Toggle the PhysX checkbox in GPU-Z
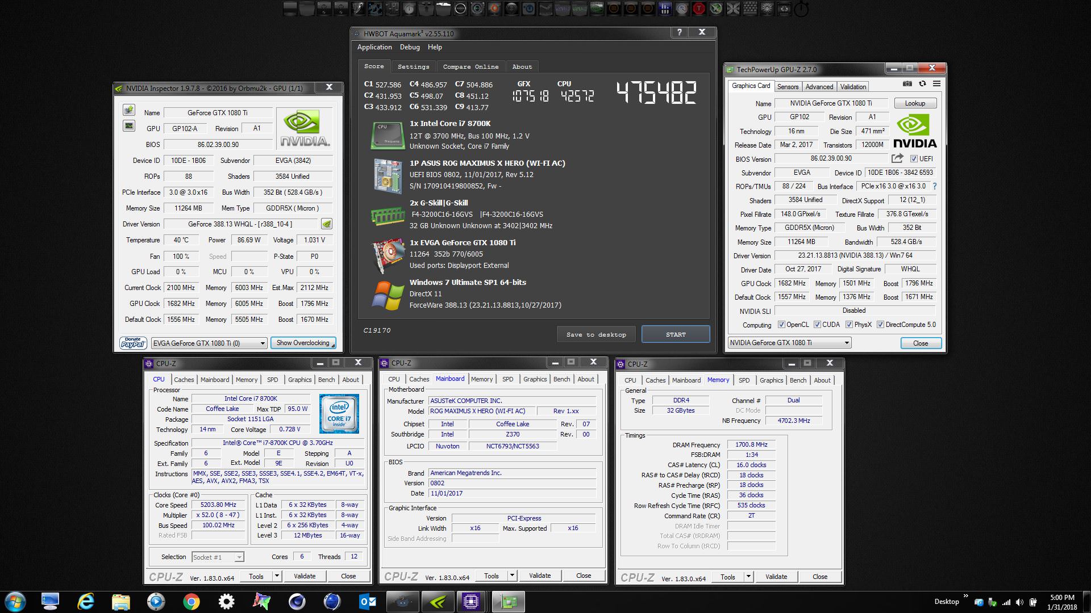Viewport: 1091px width, 613px height. coord(849,325)
